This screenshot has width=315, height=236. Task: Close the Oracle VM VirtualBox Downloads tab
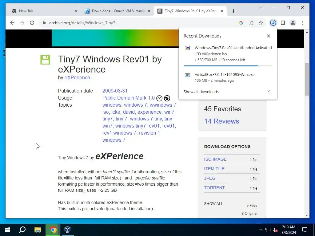[149, 11]
